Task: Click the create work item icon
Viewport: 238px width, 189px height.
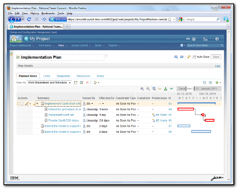Action: point(76,83)
